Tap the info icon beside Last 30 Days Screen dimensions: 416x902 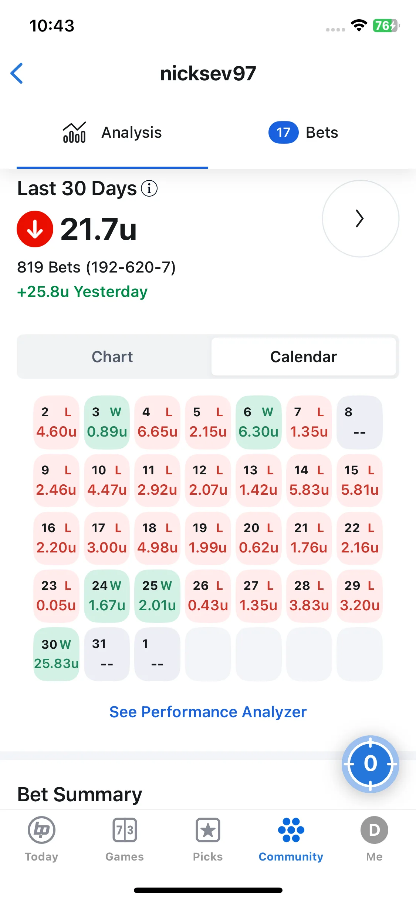149,188
